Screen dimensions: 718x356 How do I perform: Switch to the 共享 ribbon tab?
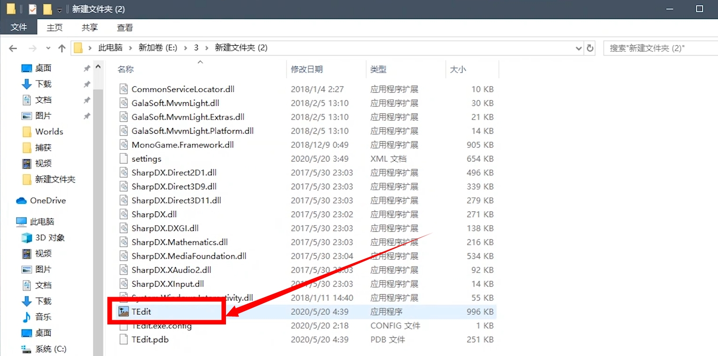pyautogui.click(x=90, y=28)
